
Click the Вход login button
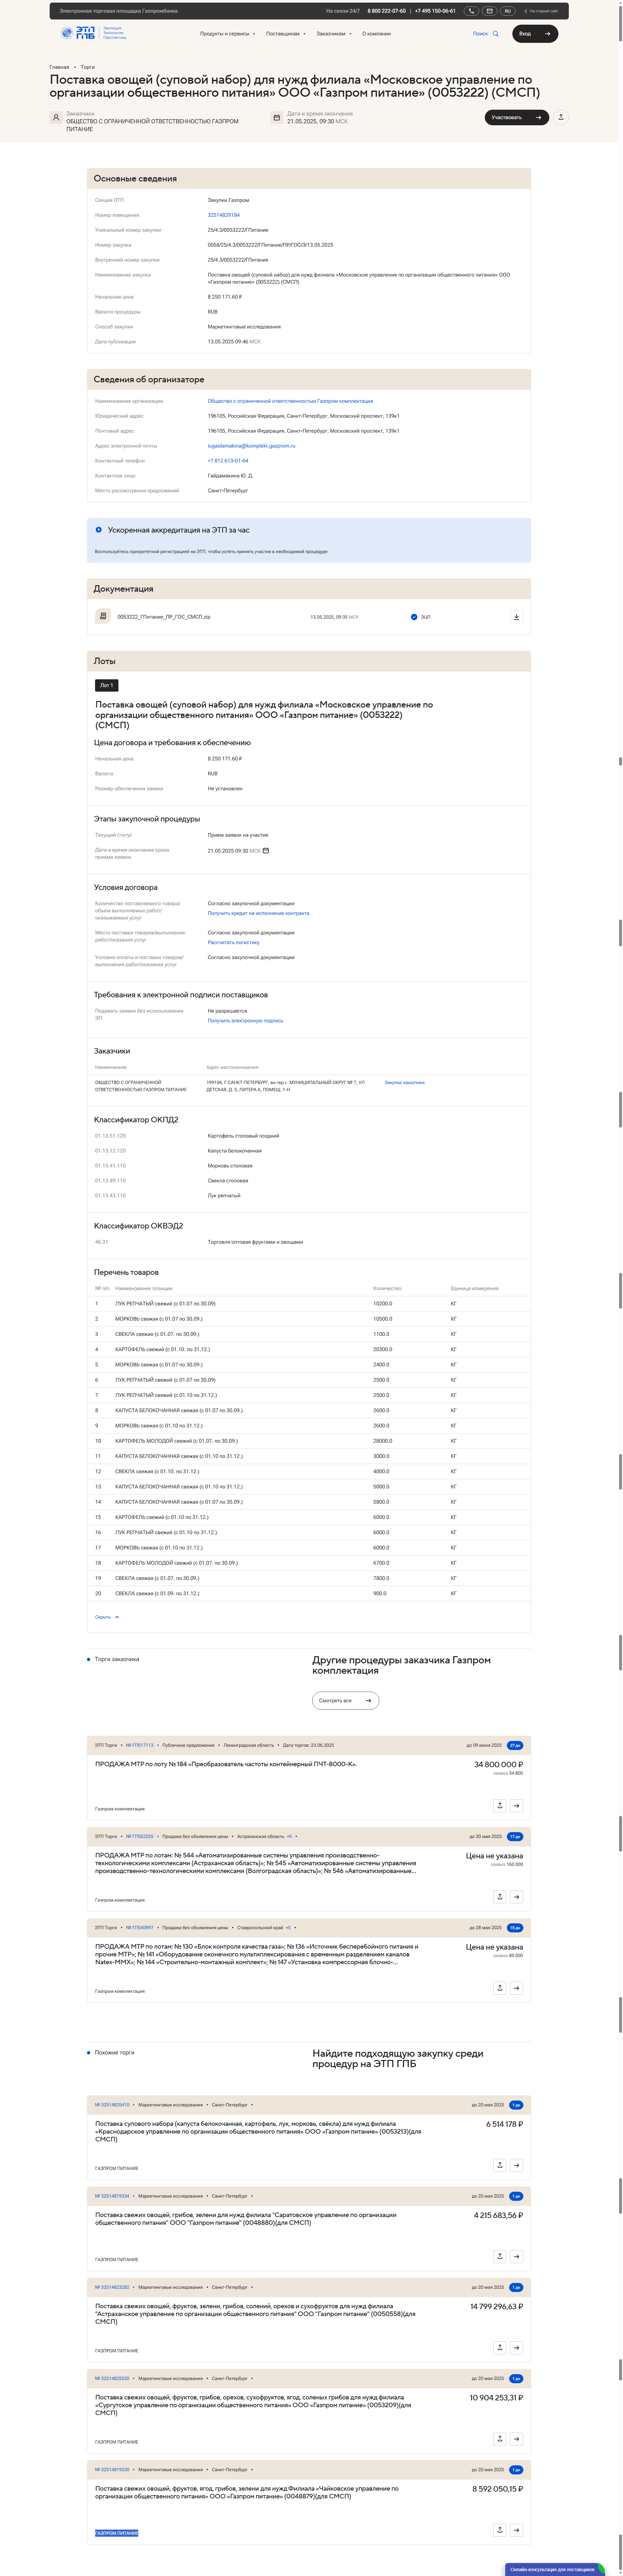click(x=535, y=34)
